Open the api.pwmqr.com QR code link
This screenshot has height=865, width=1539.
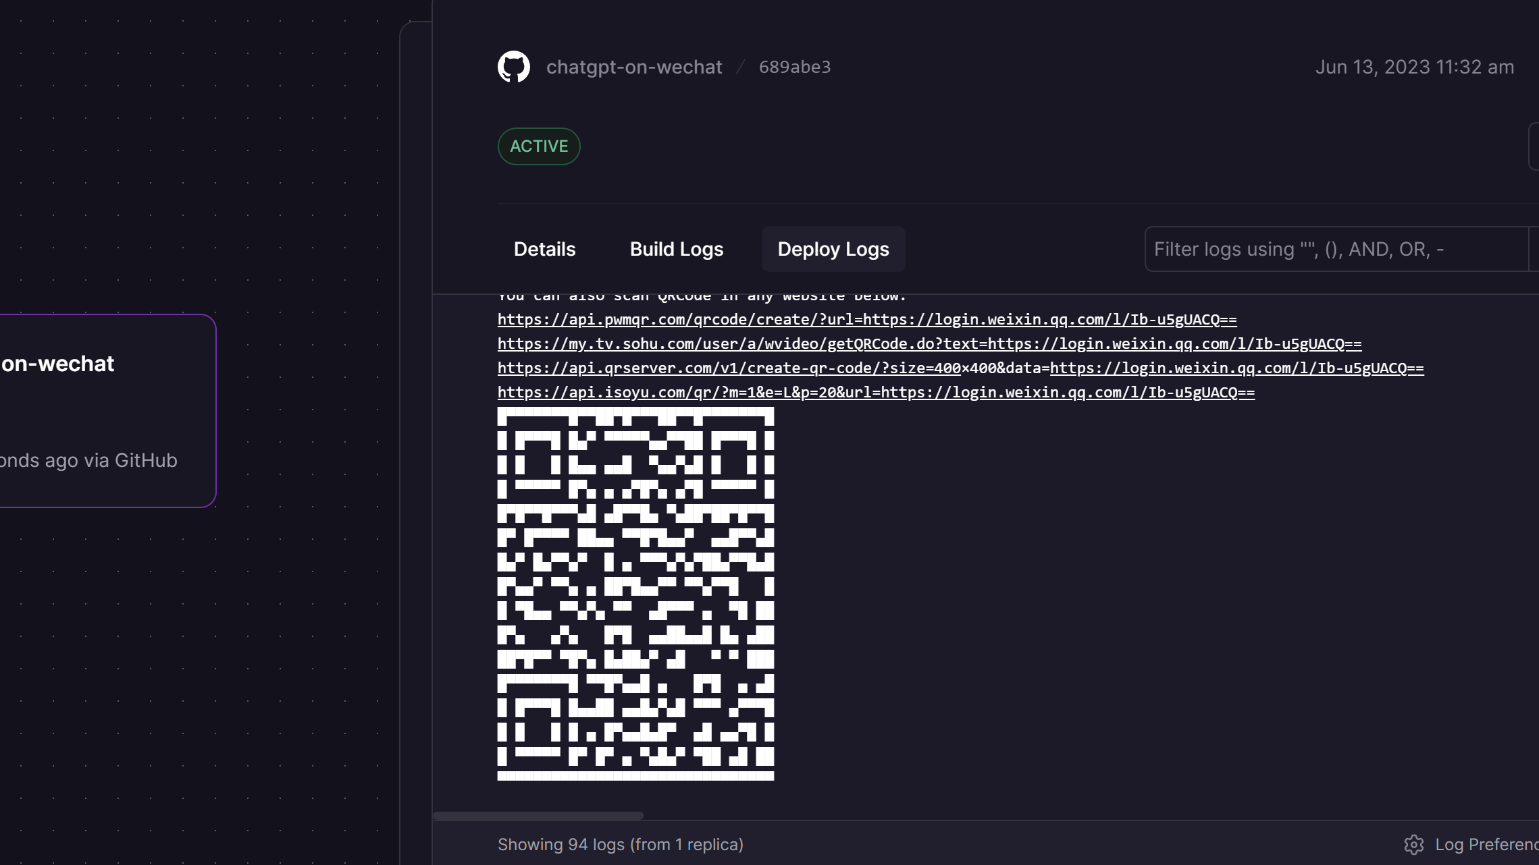867,319
